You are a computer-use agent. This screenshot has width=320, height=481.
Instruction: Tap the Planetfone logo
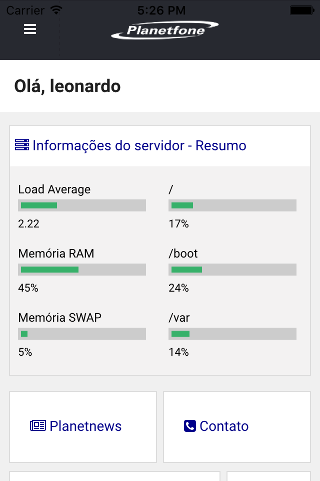pyautogui.click(x=164, y=30)
